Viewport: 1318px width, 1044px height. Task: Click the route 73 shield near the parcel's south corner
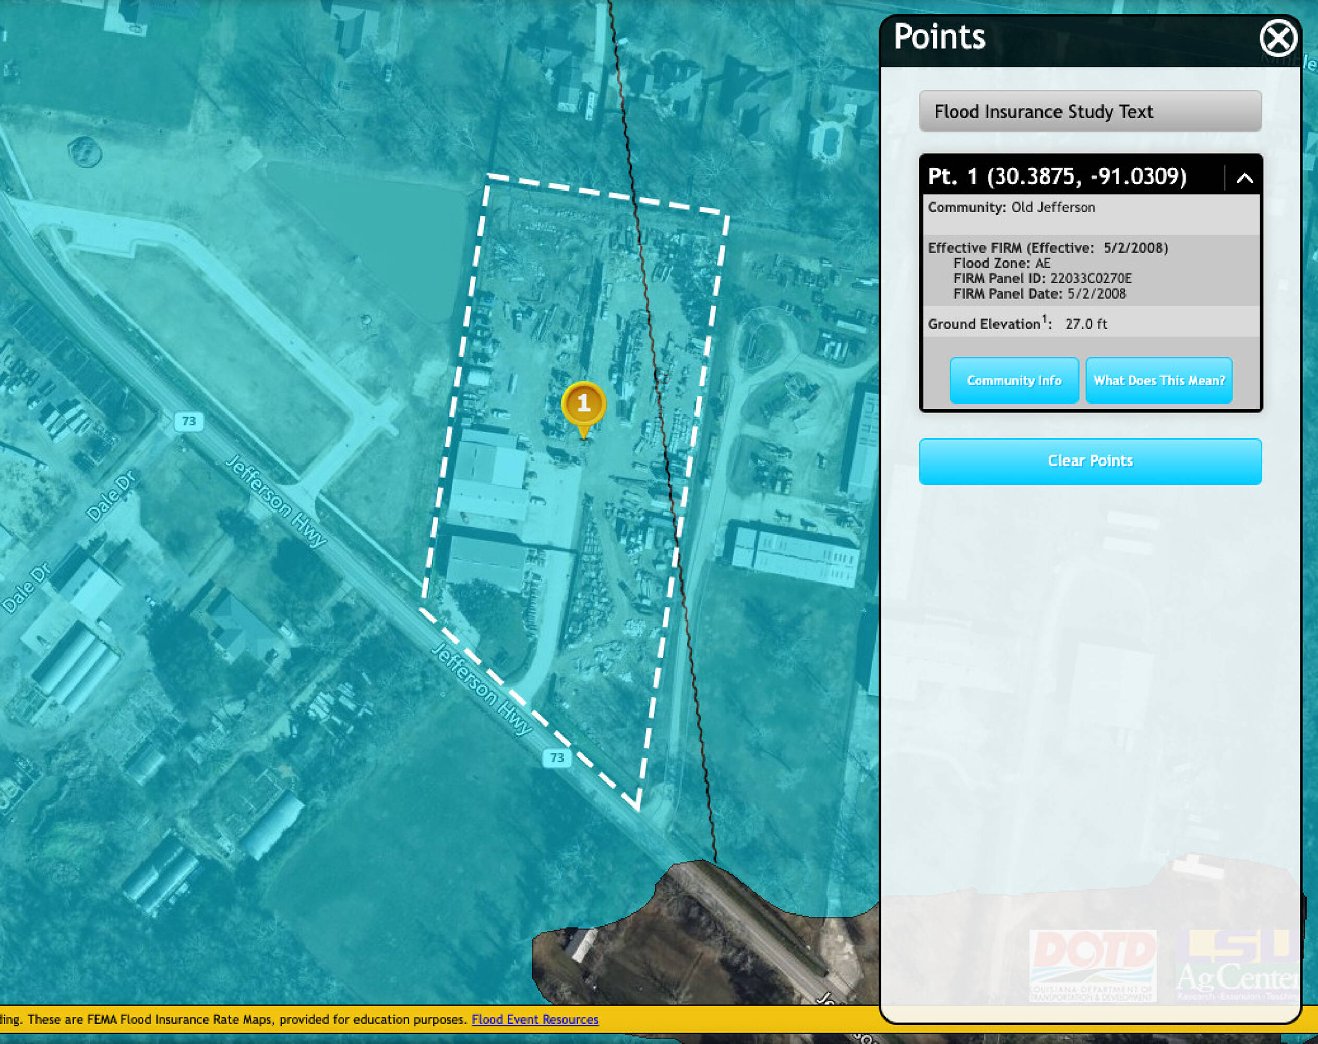point(557,758)
